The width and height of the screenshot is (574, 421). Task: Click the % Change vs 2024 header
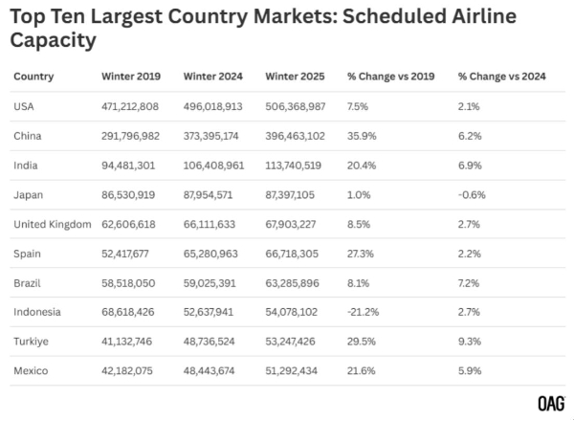coord(500,77)
